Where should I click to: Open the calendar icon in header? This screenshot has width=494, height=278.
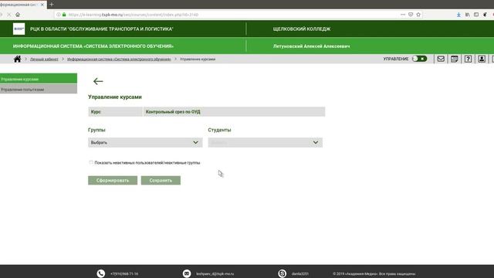(x=455, y=59)
